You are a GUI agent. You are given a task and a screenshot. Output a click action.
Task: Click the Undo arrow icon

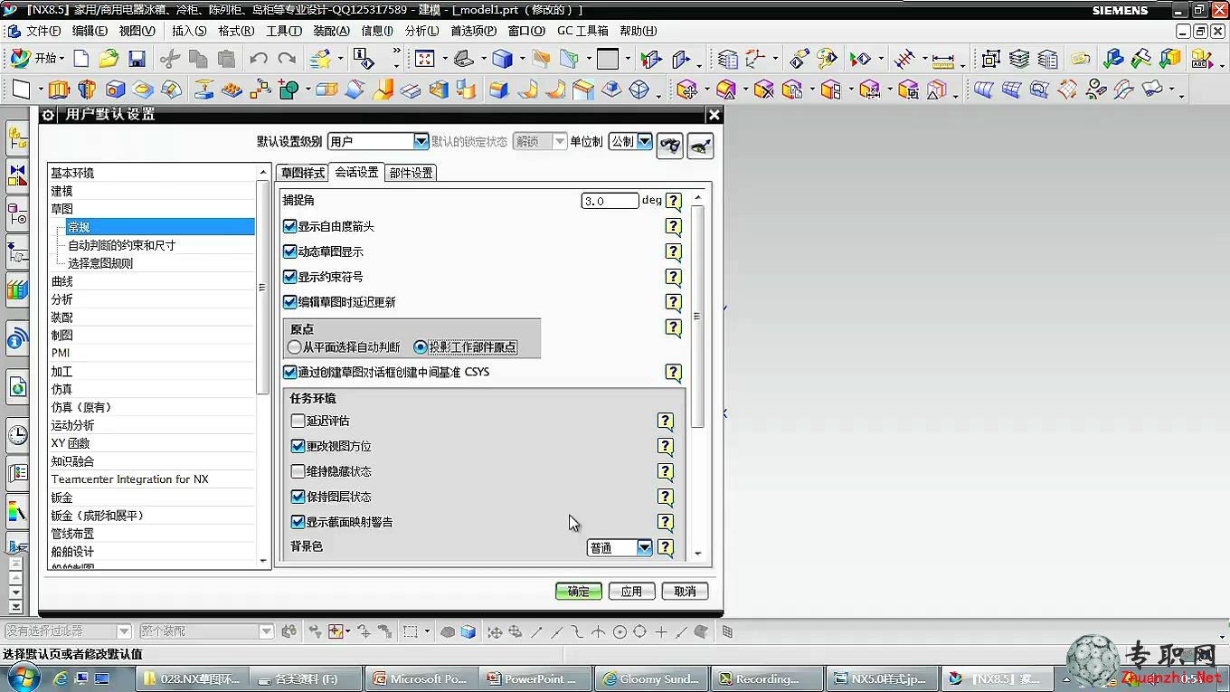pyautogui.click(x=259, y=59)
